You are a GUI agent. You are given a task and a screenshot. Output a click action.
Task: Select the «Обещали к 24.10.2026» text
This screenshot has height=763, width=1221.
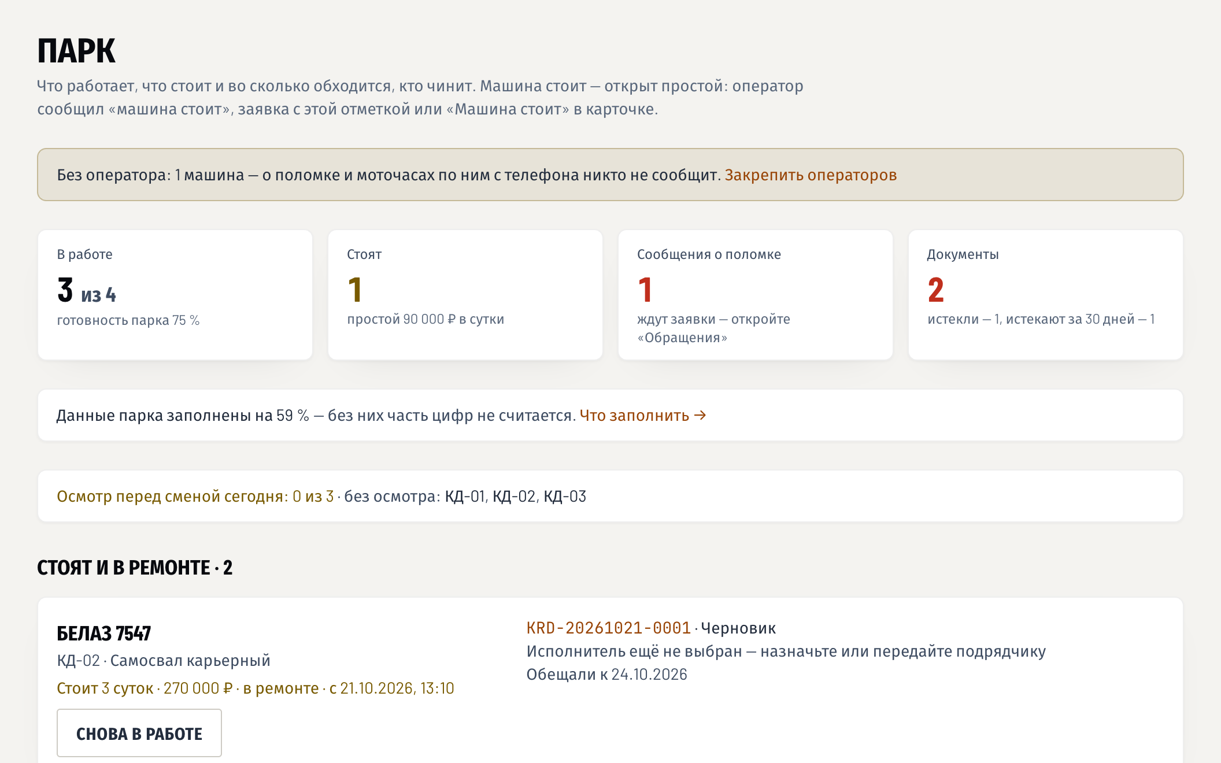click(607, 675)
